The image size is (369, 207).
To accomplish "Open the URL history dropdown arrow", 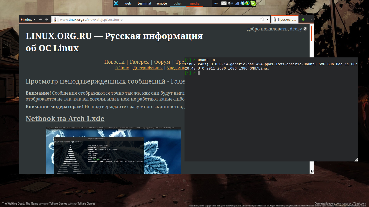I will coord(267,19).
